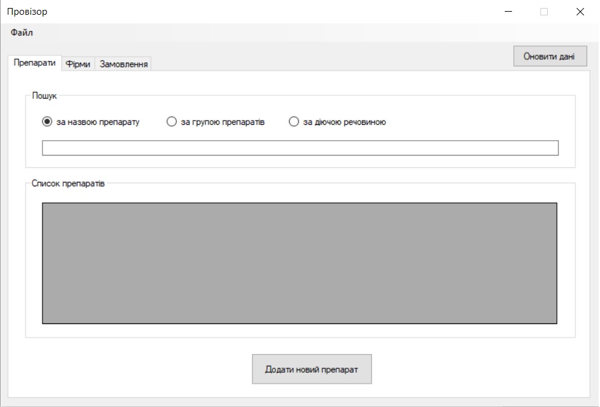The image size is (600, 407).
Task: Close the Провізор window
Action: 580,12
